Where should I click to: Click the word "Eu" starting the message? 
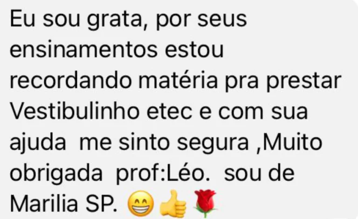pyautogui.click(x=22, y=19)
